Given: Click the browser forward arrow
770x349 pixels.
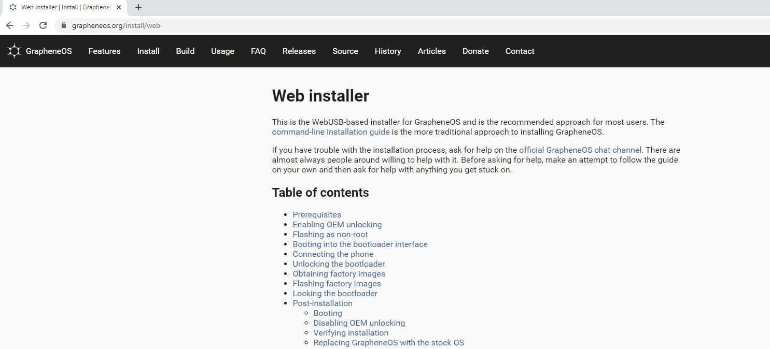Looking at the screenshot, I should [x=26, y=25].
